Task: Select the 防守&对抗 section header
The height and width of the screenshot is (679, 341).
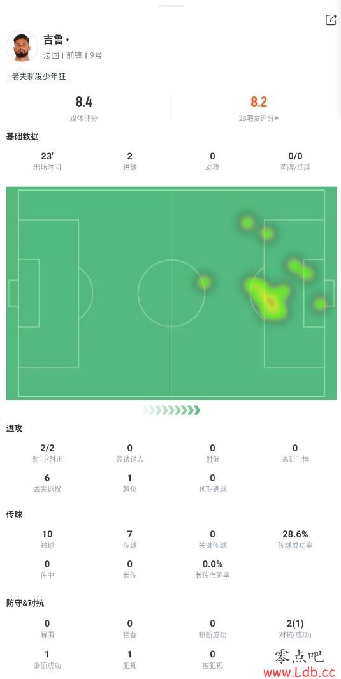Action: pos(25,603)
